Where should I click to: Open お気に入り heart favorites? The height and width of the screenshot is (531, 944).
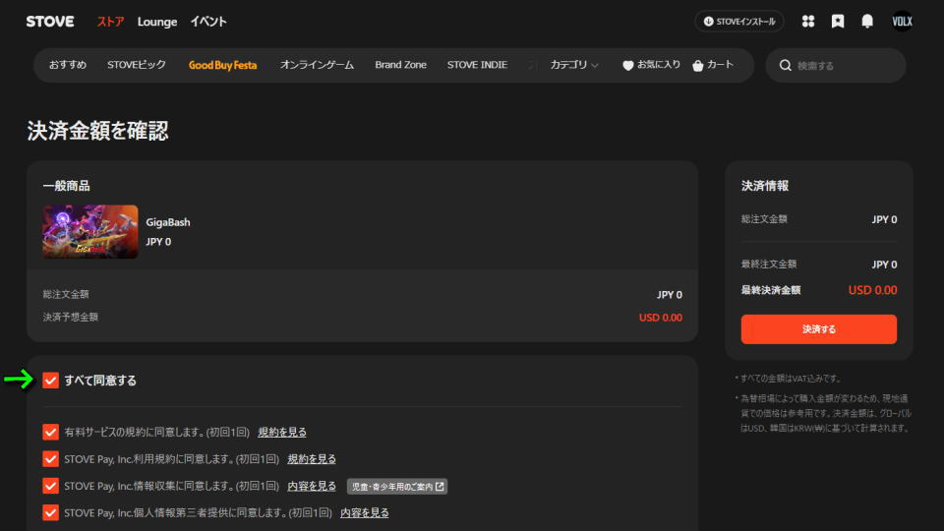pos(651,65)
